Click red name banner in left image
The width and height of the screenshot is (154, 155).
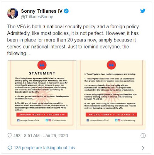pos(42,115)
